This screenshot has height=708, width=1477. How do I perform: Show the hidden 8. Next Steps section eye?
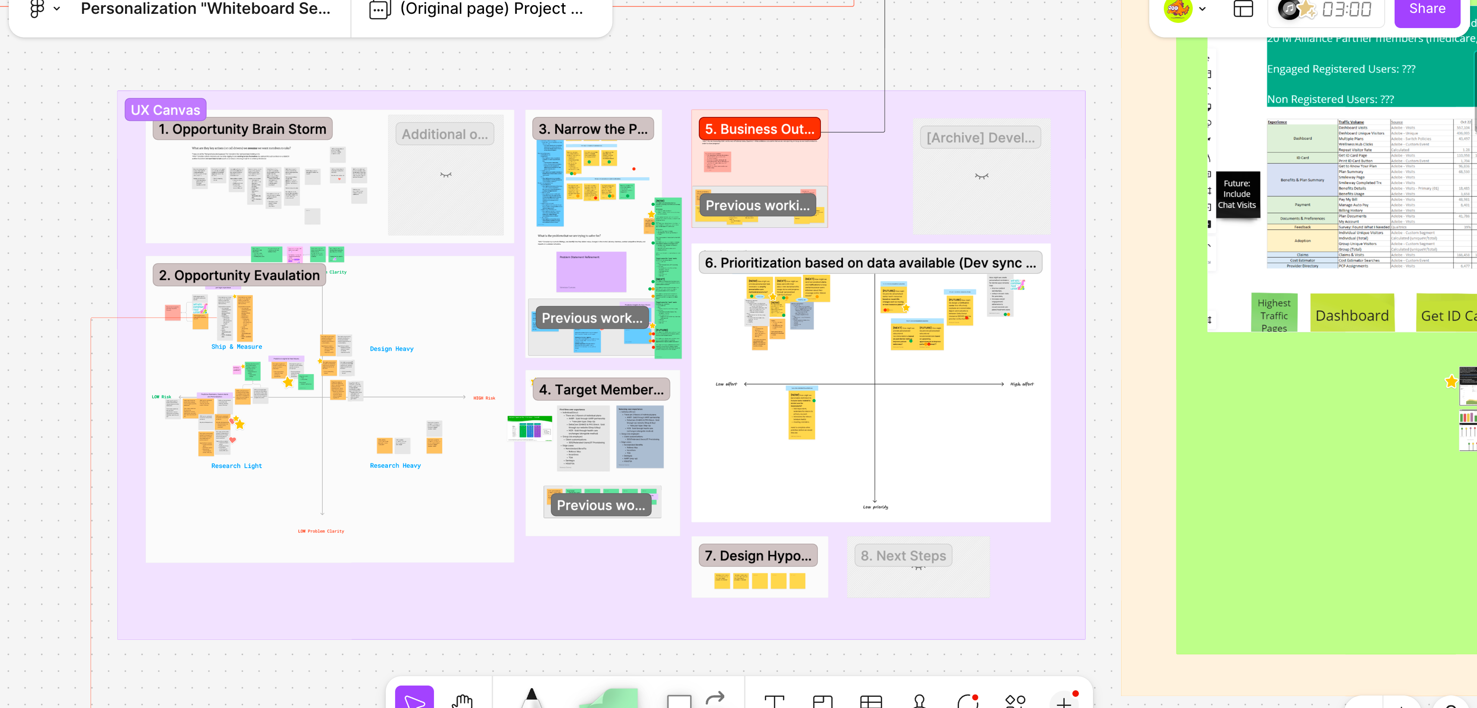point(918,567)
